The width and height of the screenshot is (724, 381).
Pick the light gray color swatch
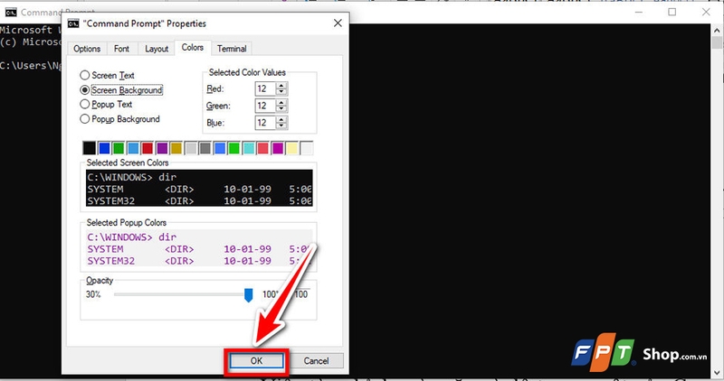(x=191, y=148)
